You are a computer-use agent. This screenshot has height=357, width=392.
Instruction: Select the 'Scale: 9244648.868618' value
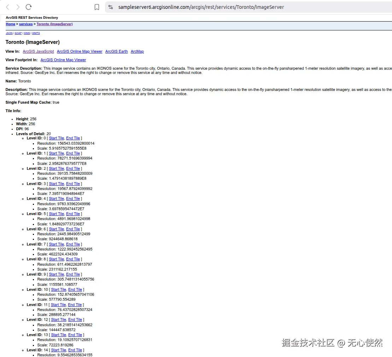tap(57, 239)
